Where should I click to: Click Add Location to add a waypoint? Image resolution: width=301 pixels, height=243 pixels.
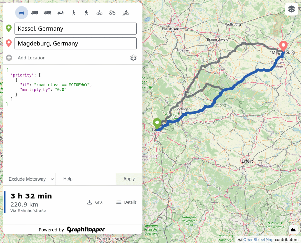[x=31, y=58]
